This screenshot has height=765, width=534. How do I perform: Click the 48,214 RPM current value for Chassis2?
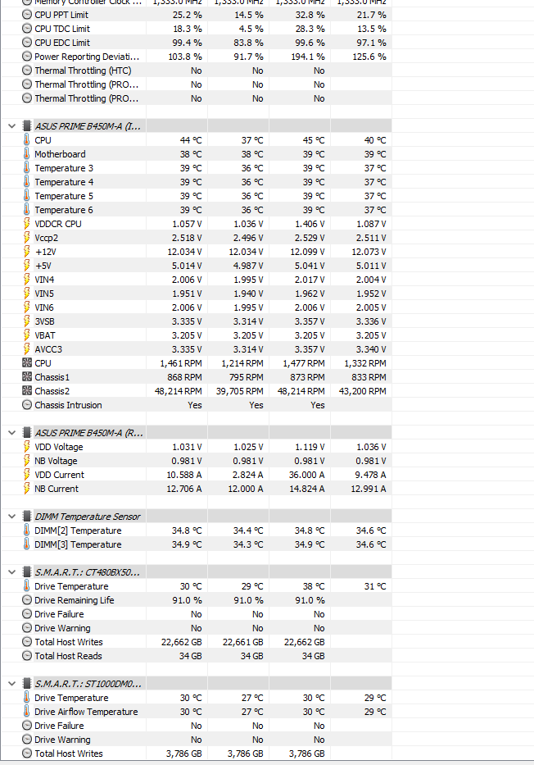[x=179, y=391]
